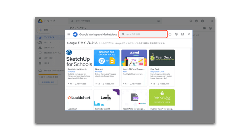Click the Lucidchart app name text
Screen dimensions: 250x140
pos(72,109)
